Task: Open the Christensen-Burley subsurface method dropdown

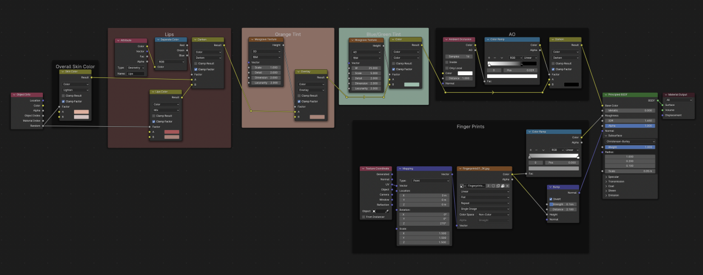Action: (x=629, y=142)
